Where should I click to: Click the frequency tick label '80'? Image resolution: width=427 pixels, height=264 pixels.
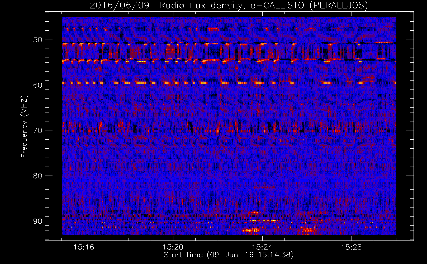[38, 176]
